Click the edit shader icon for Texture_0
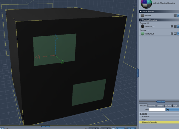This screenshot has height=129, width=179. (x=175, y=27)
